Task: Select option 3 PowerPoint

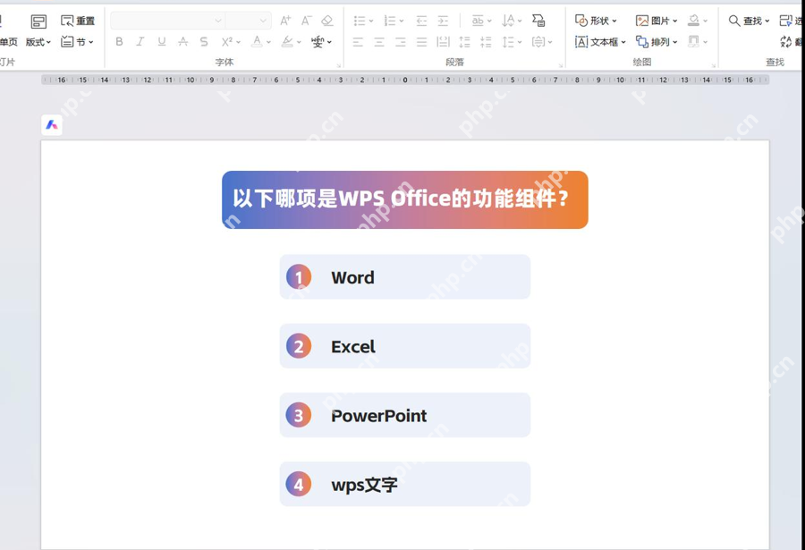Action: click(x=405, y=415)
